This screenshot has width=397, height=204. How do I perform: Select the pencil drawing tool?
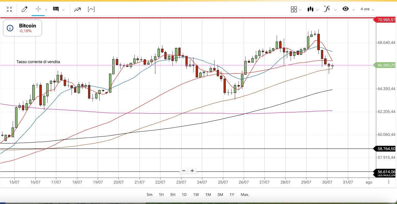(24, 9)
